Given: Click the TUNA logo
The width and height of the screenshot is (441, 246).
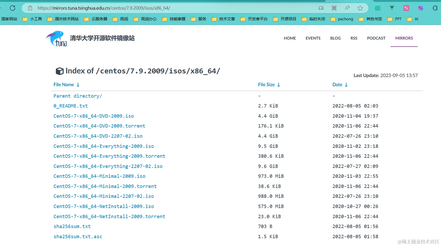Looking at the screenshot, I should (x=57, y=39).
